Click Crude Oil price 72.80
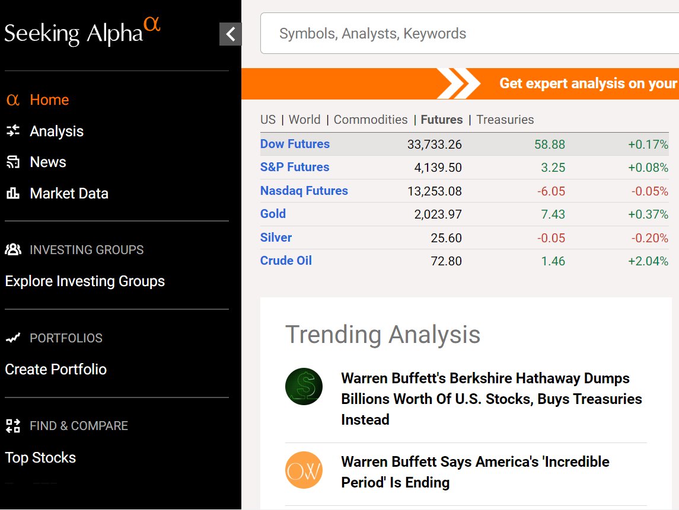679x510 pixels. tap(447, 261)
